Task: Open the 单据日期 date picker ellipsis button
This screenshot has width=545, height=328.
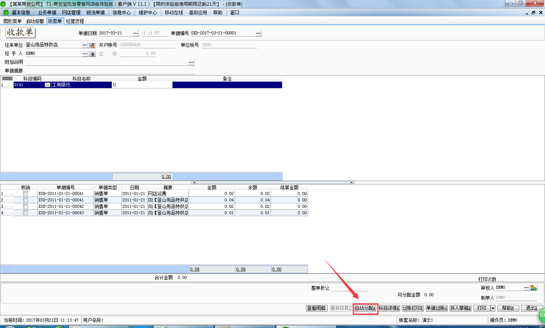Action: pyautogui.click(x=135, y=33)
